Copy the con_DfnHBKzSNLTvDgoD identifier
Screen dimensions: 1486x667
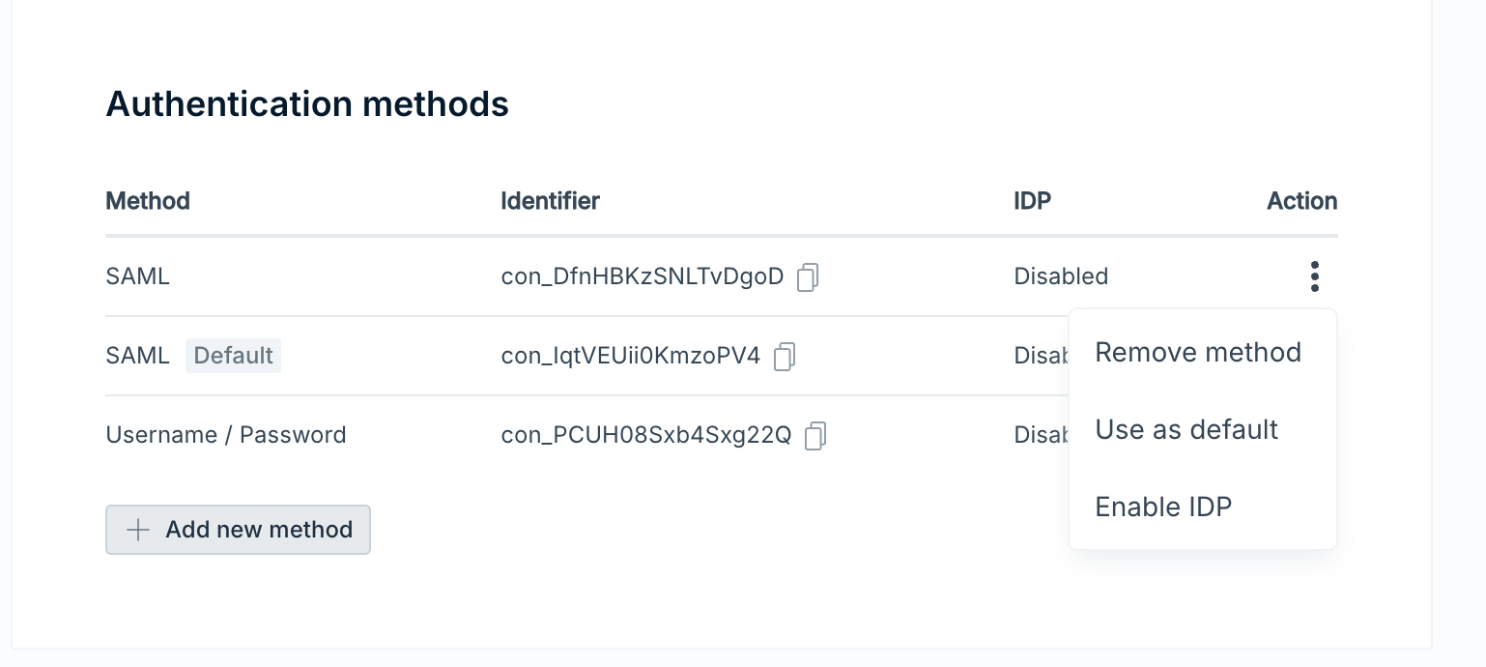coord(808,278)
